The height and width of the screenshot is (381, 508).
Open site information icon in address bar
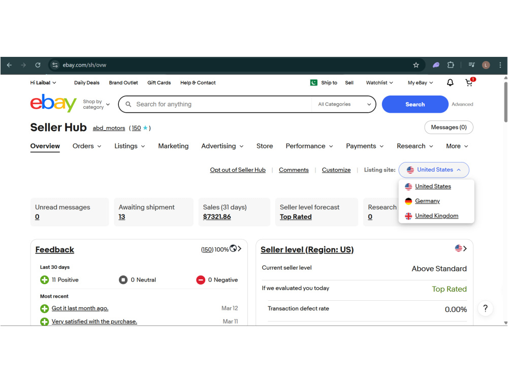pyautogui.click(x=55, y=65)
